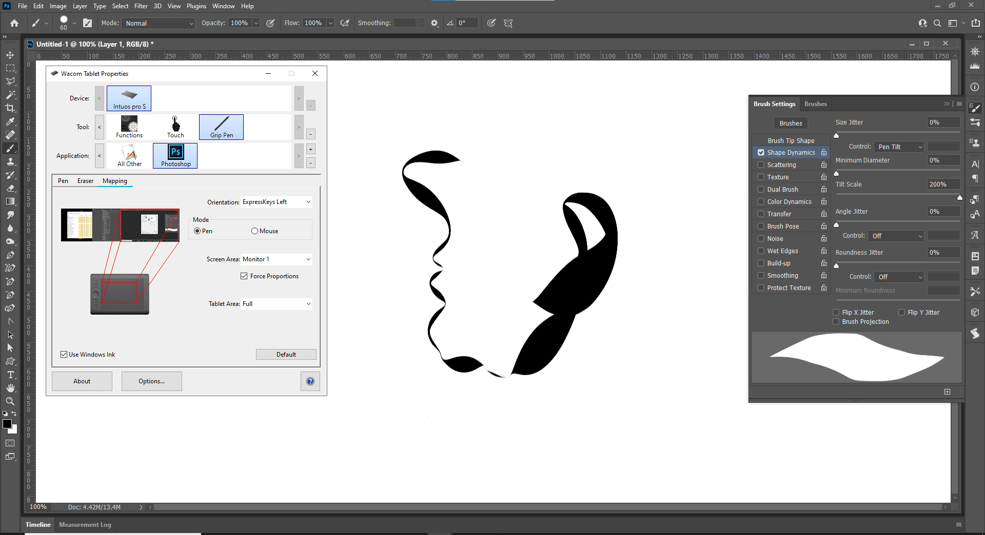
Task: Open the Filter menu
Action: coord(141,6)
